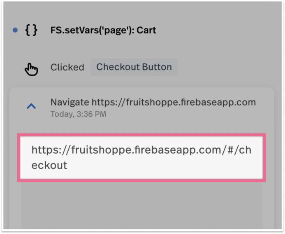Collapse the Navigate event with blue chevron
This screenshot has height=234, width=285.
click(31, 106)
